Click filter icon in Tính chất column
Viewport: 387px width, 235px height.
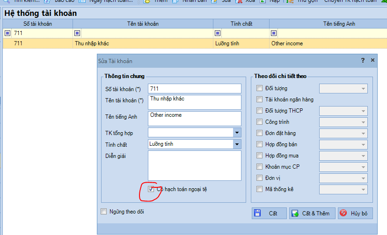[218, 33]
